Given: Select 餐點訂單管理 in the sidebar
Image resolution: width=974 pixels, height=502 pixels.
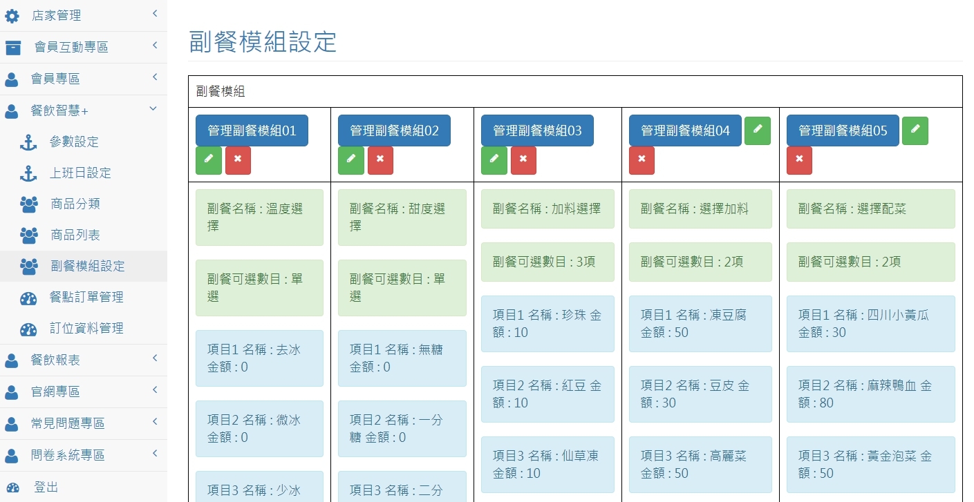Looking at the screenshot, I should (84, 298).
